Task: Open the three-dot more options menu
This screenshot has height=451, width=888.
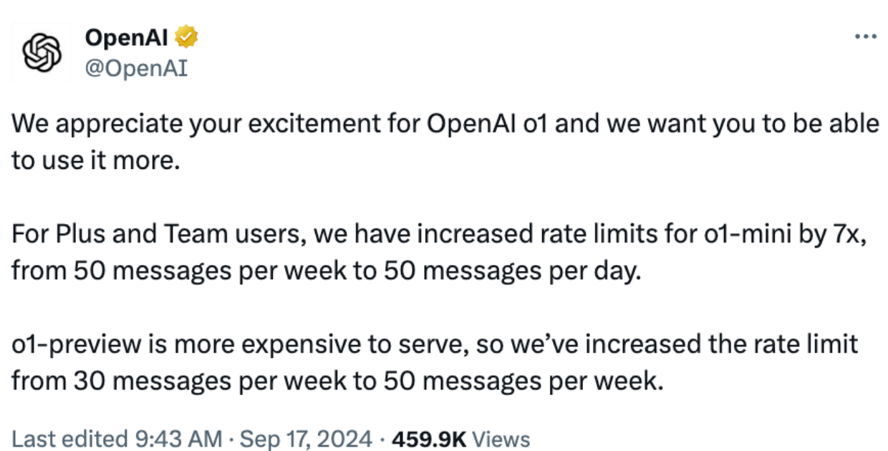Action: point(866,36)
